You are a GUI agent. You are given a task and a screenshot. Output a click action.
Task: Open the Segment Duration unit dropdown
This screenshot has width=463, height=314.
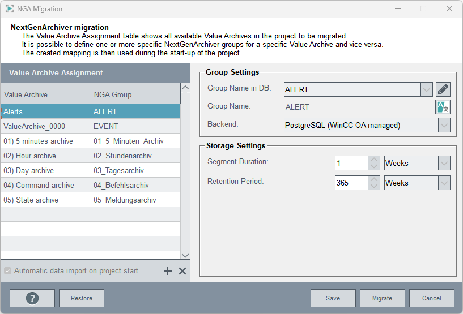[x=444, y=164]
